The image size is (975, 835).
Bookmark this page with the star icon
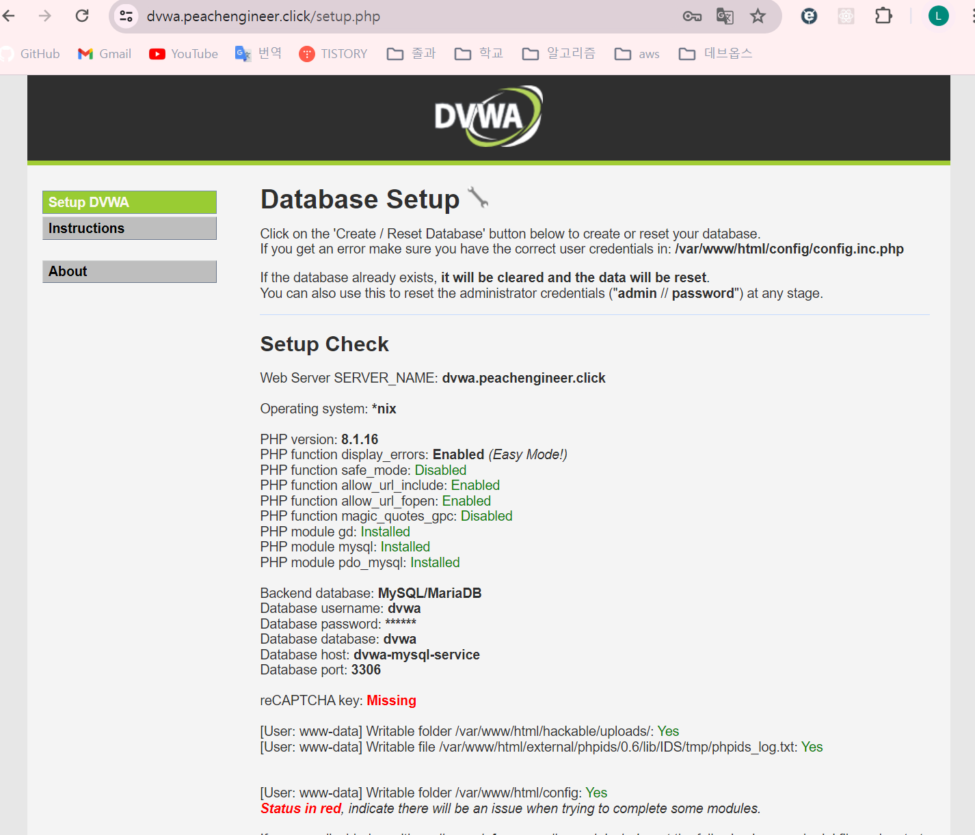tap(758, 16)
